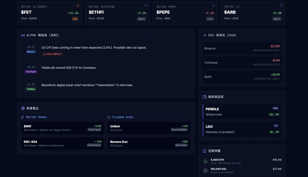Image resolution: width=308 pixels, height=177 pixels.
Task: Select the BlackRock Tokenization news item
Action: coord(106,87)
